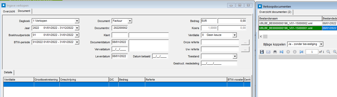Viewport: 337px width, 97px height.
Task: Click the left arrow of documents list scrollbar
Action: 261,36
